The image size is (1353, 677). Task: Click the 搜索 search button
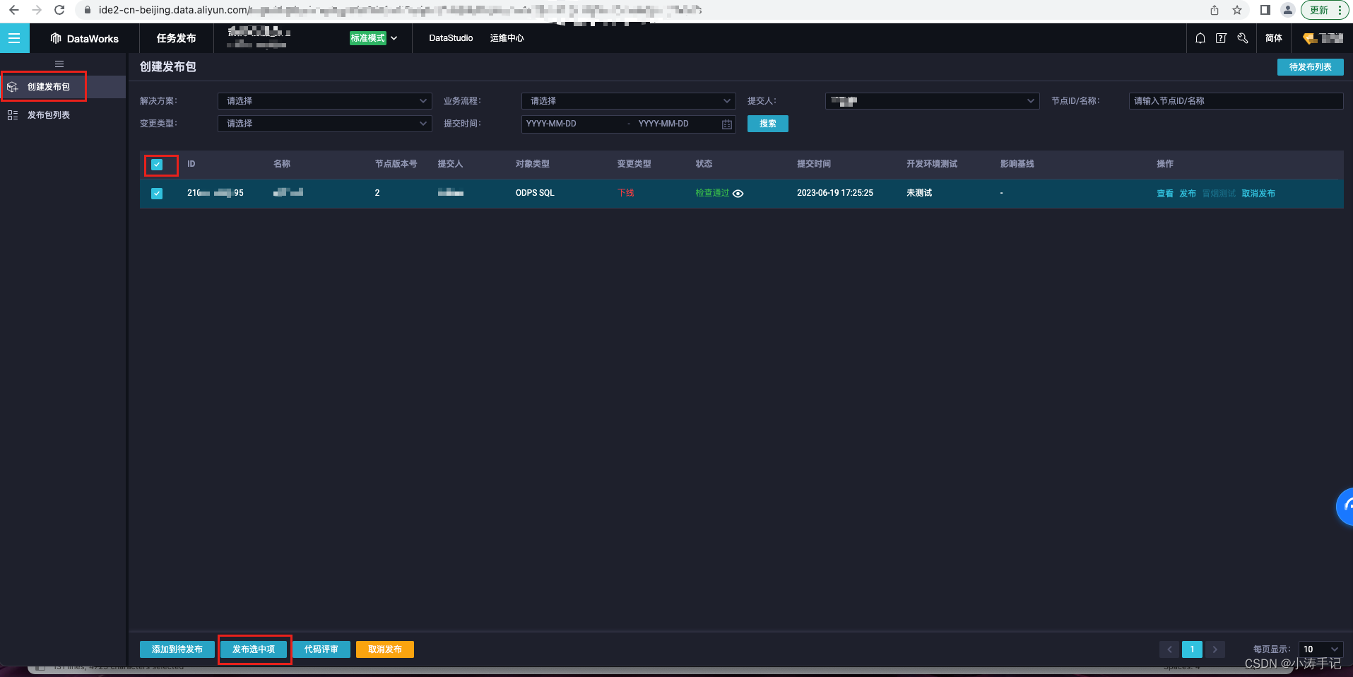coord(767,124)
